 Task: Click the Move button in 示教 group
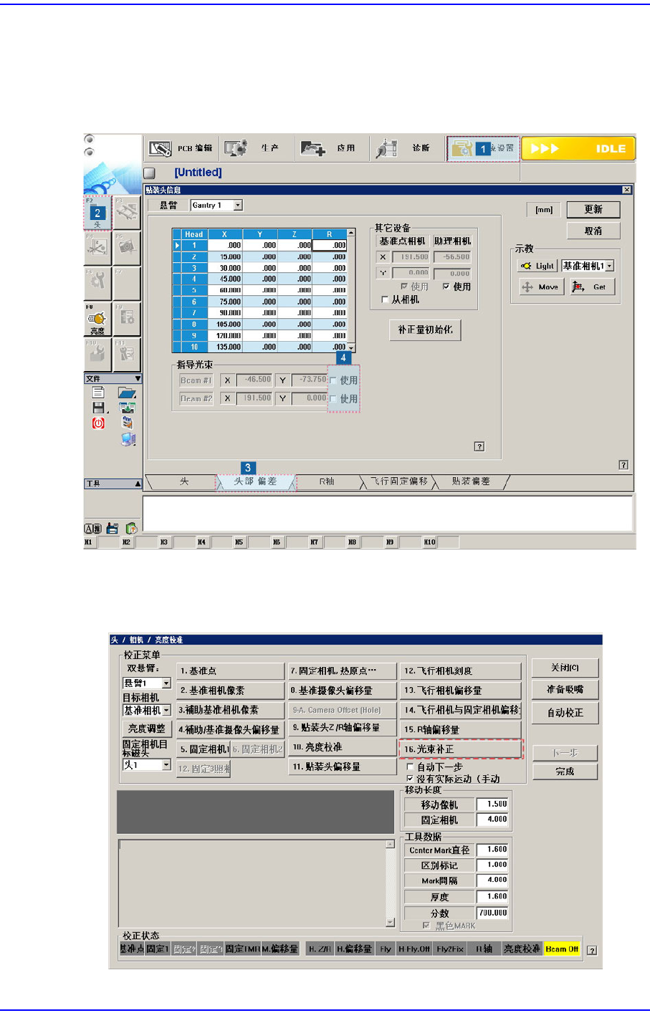coord(541,287)
